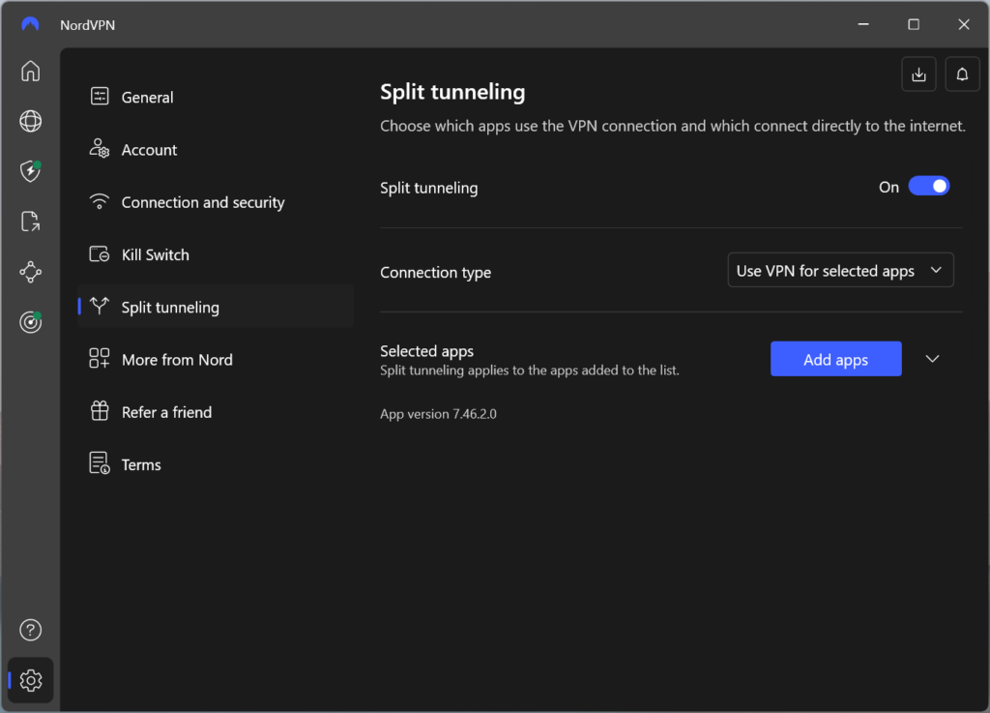Open the Home icon in the sidebar

point(30,71)
